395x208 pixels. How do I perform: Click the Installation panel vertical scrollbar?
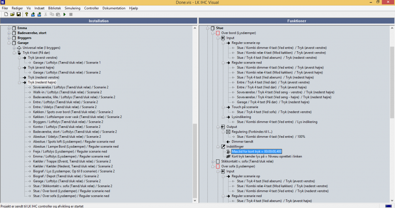(194, 158)
